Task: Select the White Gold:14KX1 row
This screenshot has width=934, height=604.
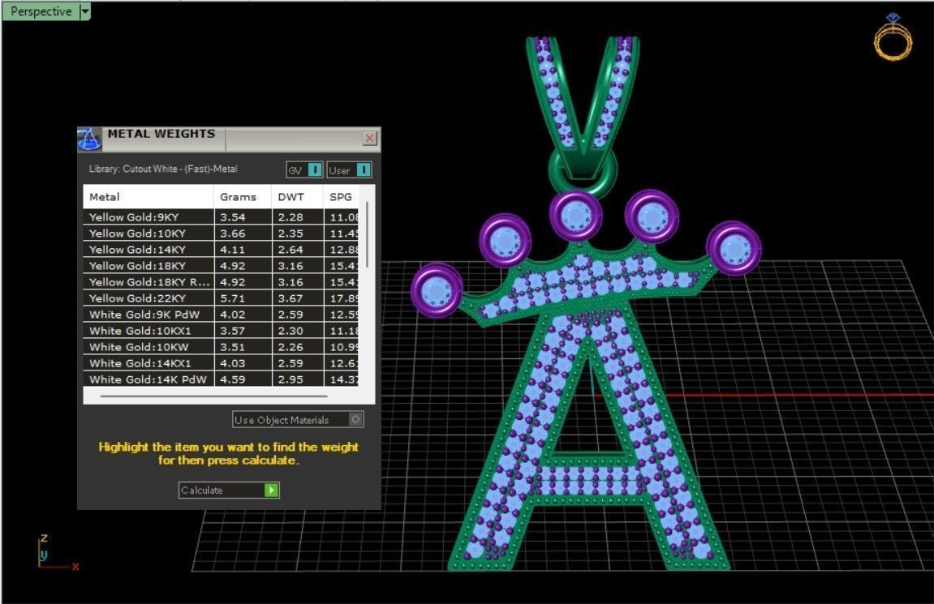Action: pos(221,362)
